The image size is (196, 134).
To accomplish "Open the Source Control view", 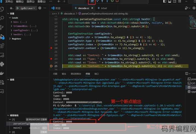I will [x=2, y=27].
